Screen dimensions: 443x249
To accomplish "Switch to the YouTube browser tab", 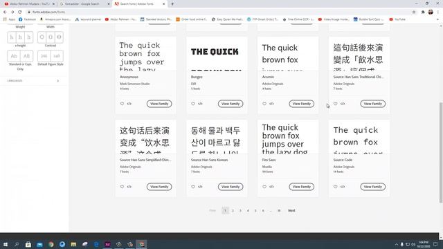I will click(28, 4).
